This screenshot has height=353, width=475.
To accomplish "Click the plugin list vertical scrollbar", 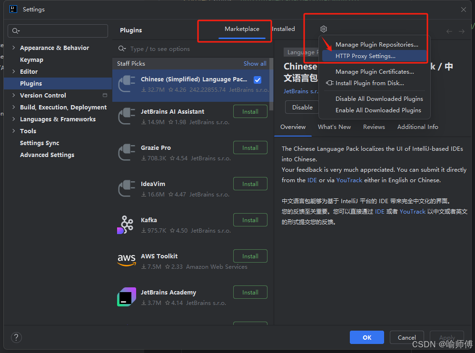I will coord(271,84).
